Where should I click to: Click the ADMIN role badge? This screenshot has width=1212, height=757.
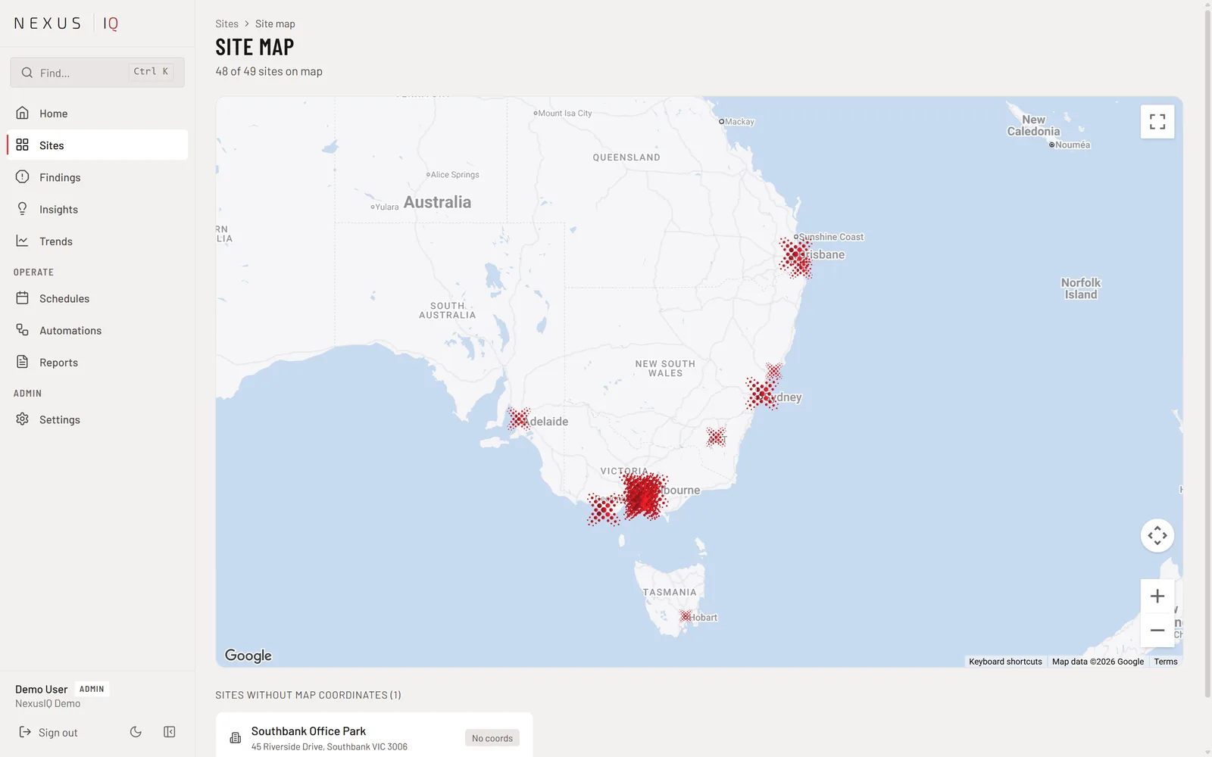coord(92,689)
